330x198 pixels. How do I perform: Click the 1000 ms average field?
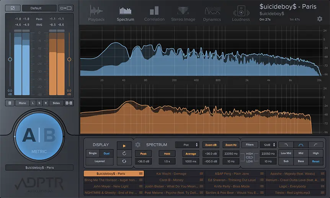[x=191, y=161]
